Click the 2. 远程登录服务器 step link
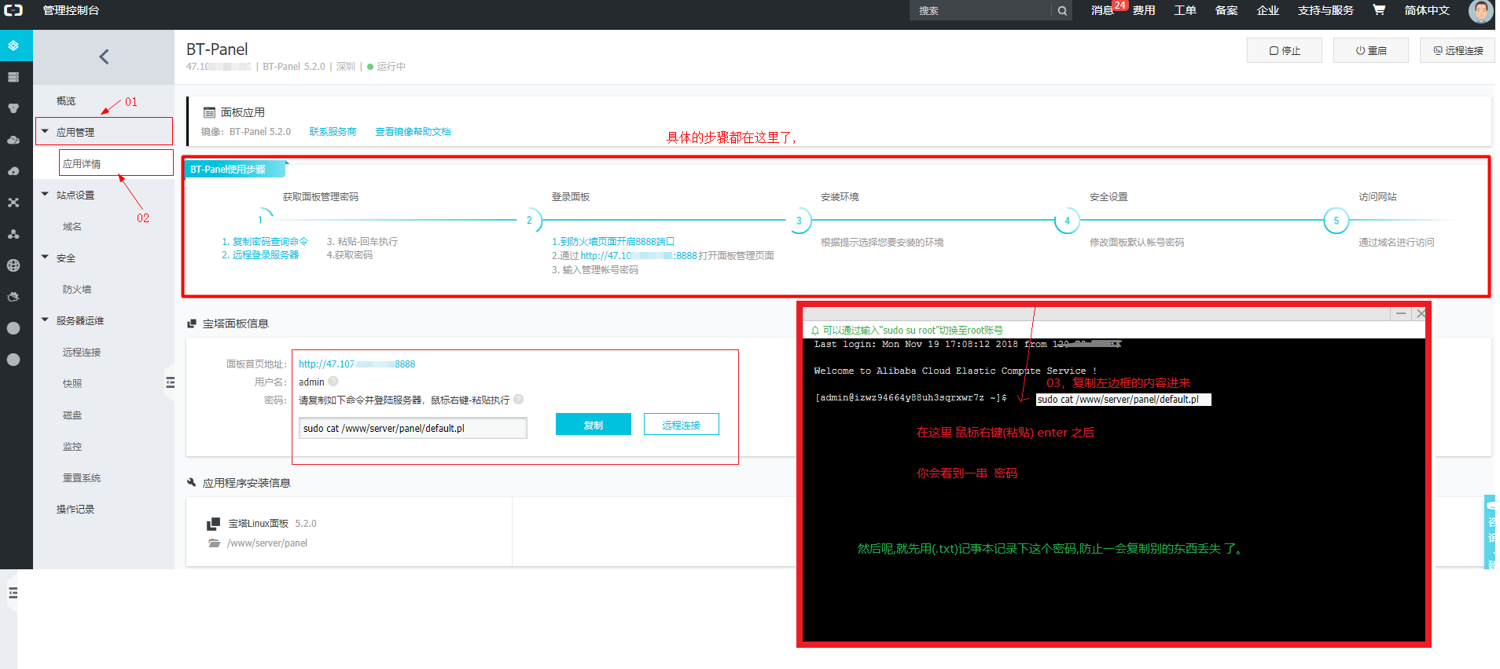The image size is (1500, 669). coord(260,255)
